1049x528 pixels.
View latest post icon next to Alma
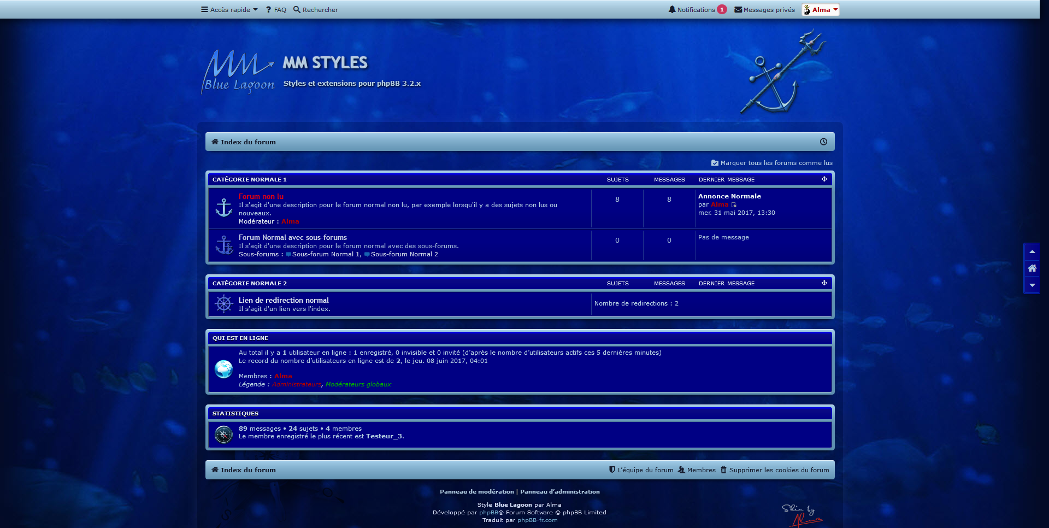point(734,205)
